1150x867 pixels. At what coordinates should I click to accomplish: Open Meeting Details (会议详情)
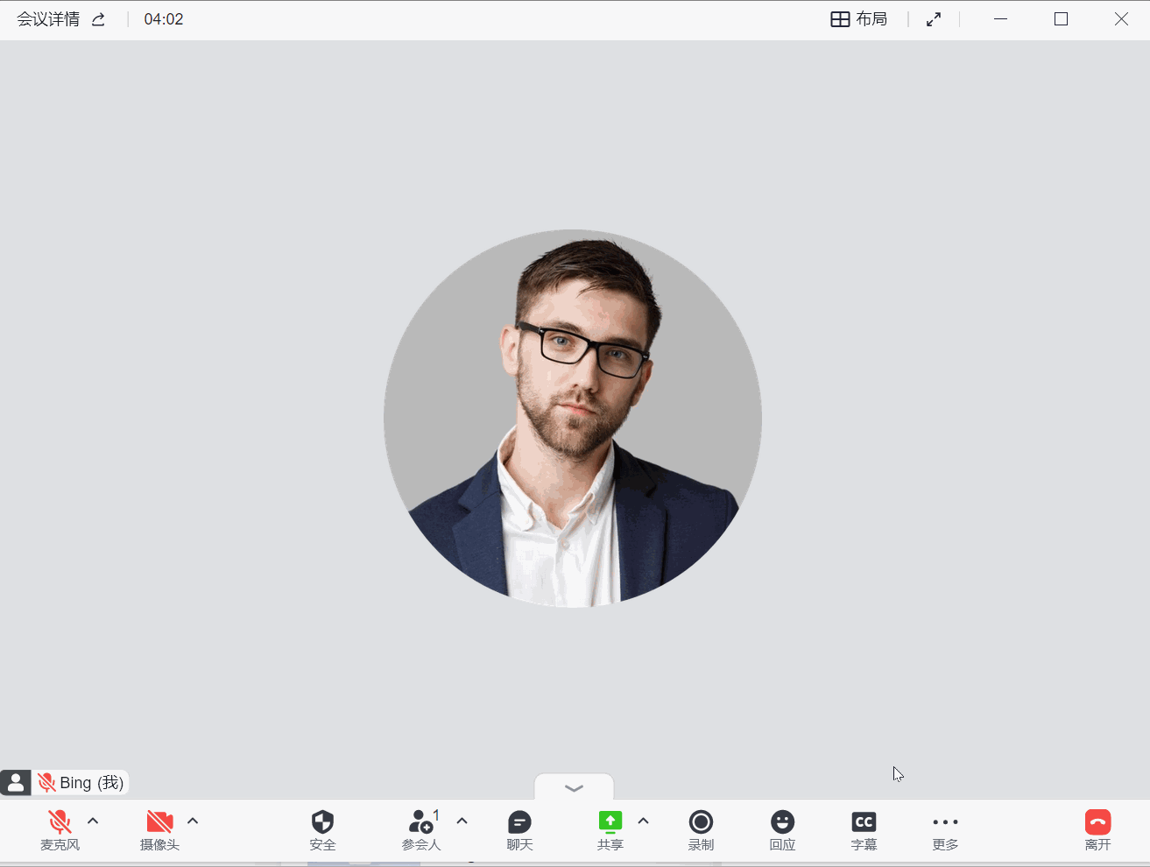[49, 19]
